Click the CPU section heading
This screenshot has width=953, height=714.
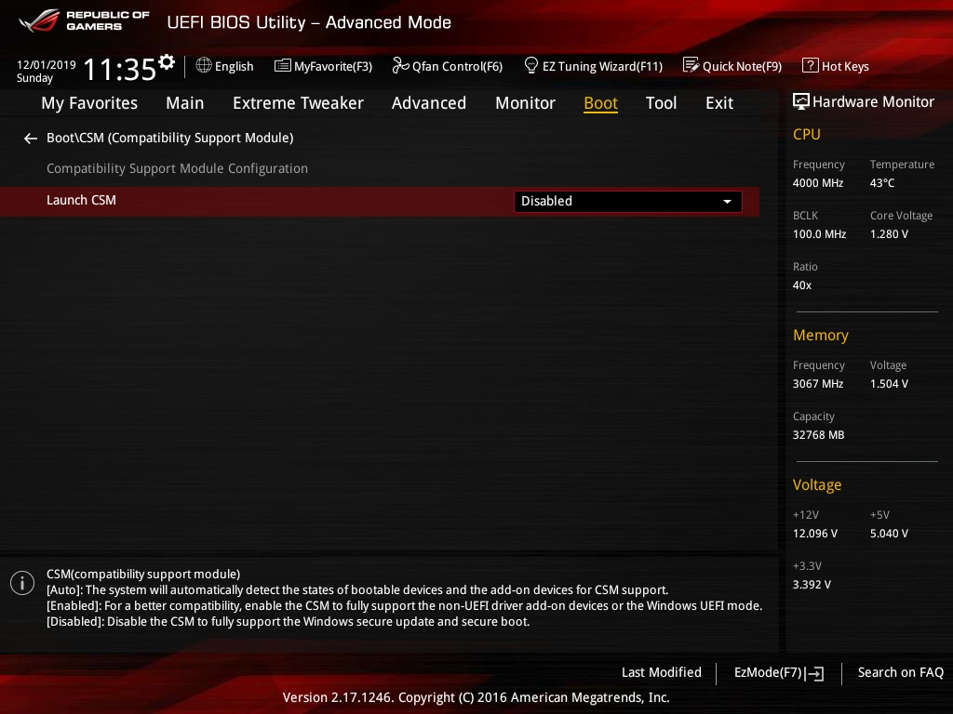[x=807, y=134]
